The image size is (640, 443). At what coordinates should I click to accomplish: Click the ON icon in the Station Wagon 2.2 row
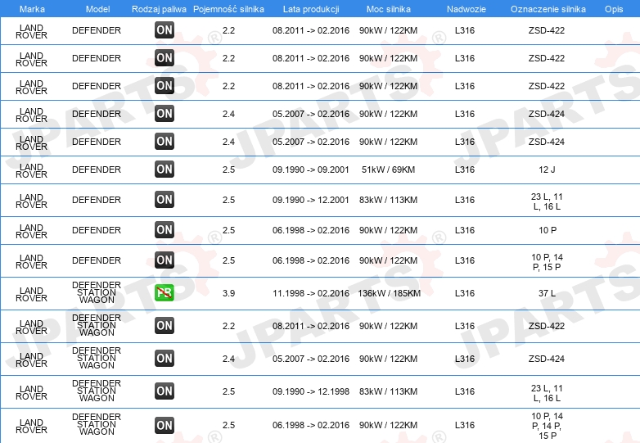point(165,326)
